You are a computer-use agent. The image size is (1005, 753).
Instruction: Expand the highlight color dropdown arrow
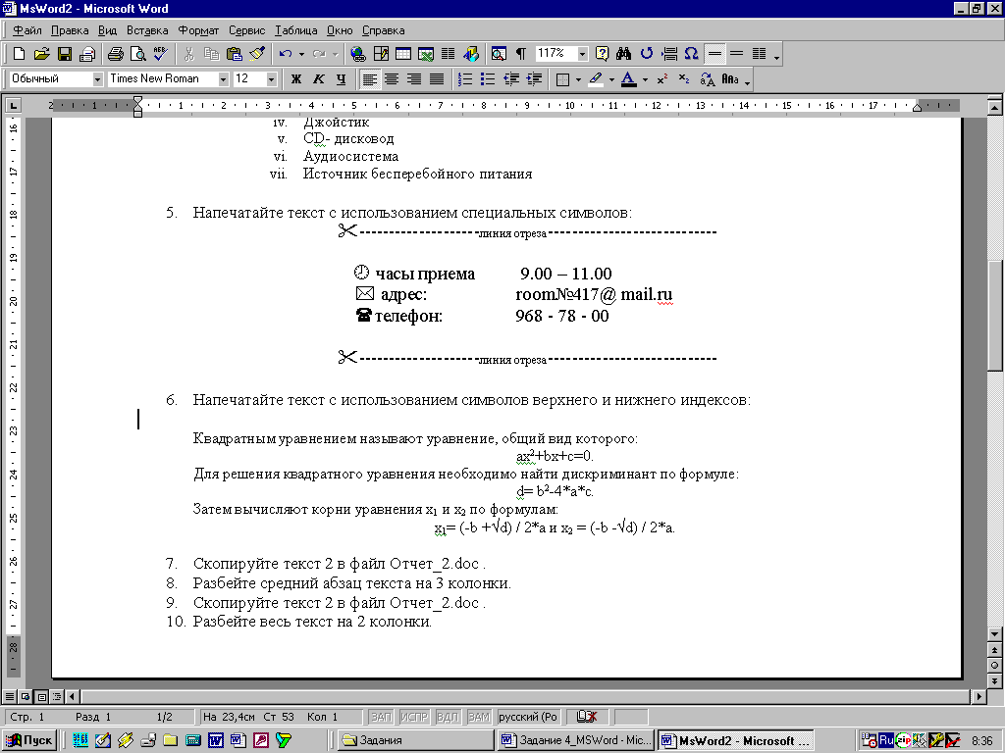[x=611, y=79]
